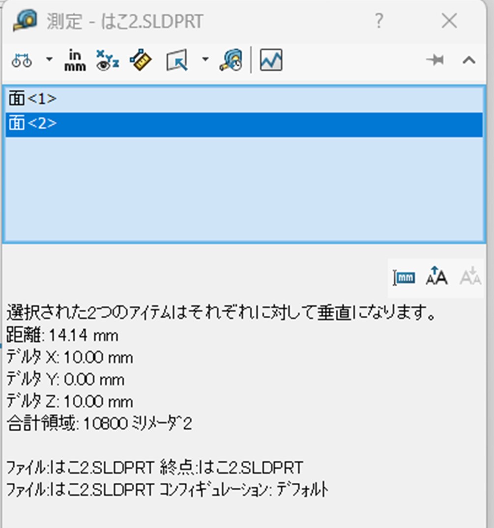Click the mm text-cursor results icon
Viewport: 494px width, 528px height.
[404, 278]
